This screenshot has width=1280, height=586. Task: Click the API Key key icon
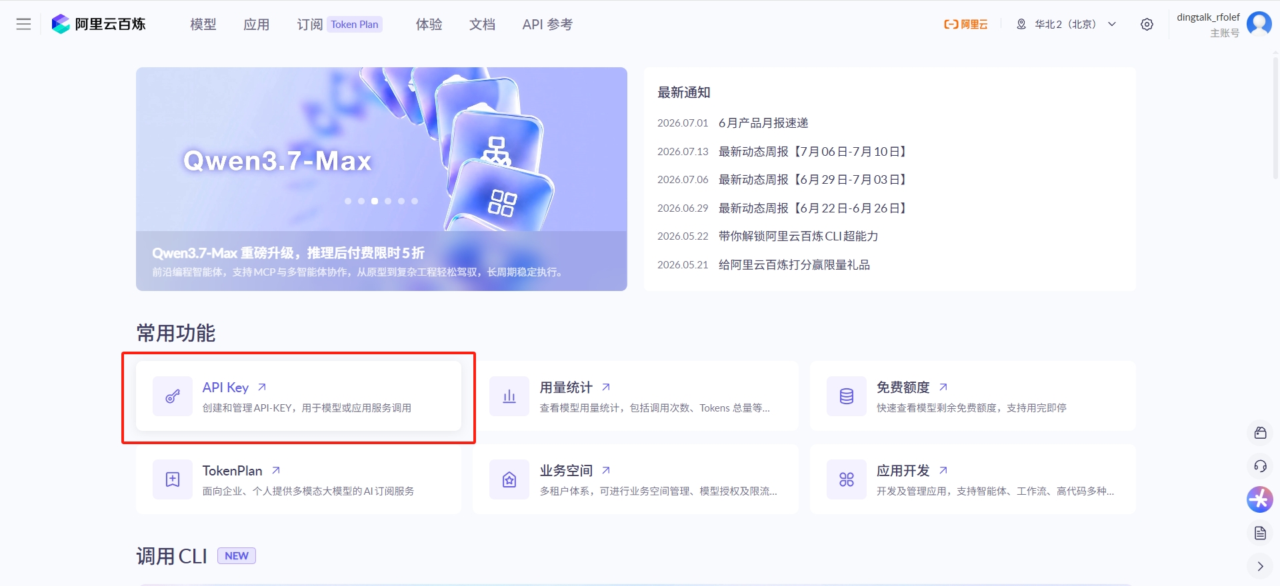pyautogui.click(x=173, y=396)
